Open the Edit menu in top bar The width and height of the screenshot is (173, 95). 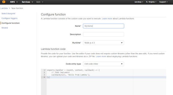(x=40, y=2)
